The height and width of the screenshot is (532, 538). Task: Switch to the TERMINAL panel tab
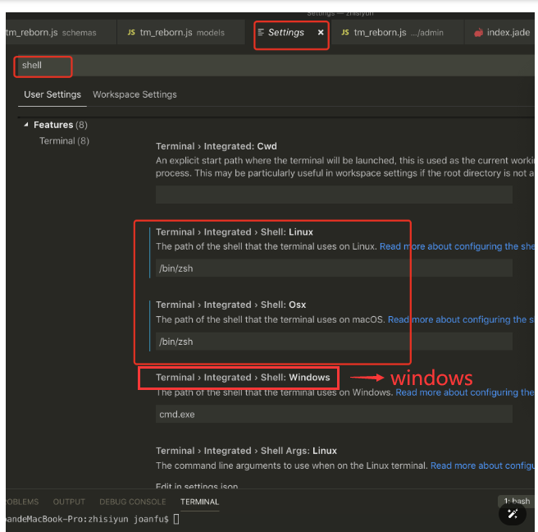coord(199,502)
